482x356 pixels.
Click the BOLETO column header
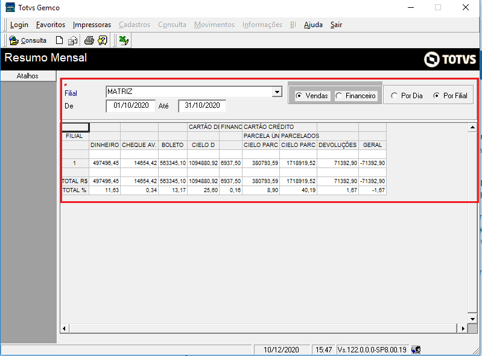click(173, 145)
